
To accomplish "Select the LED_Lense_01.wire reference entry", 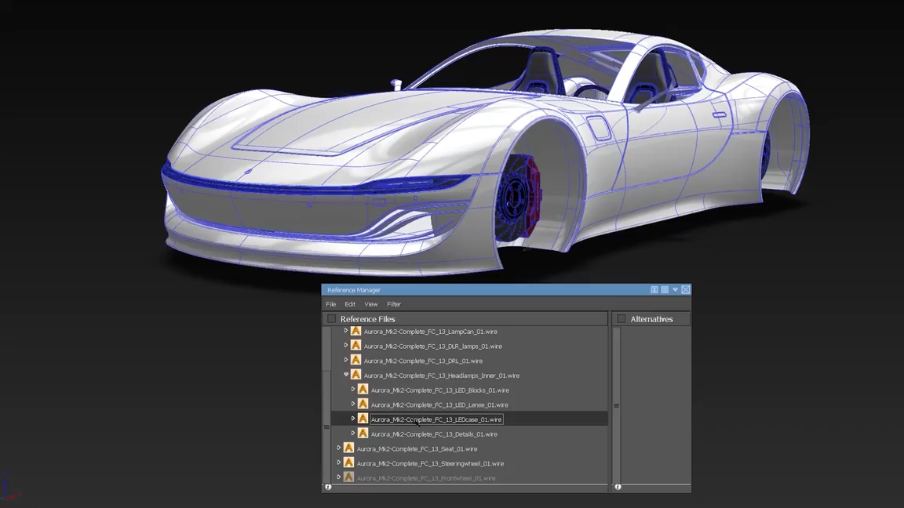I will 439,405.
